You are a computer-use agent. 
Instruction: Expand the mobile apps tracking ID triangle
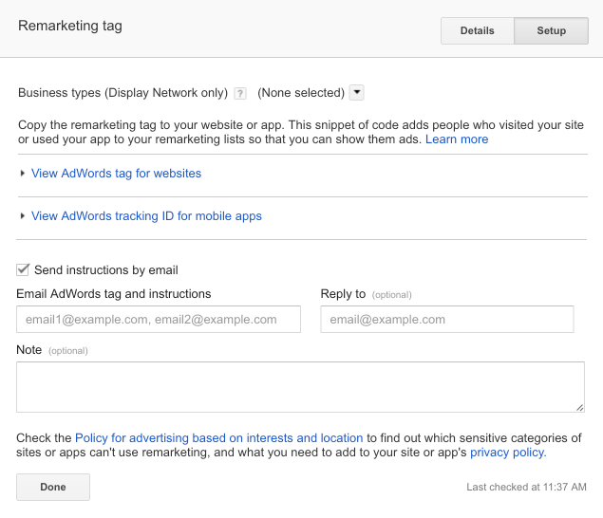pos(23,216)
